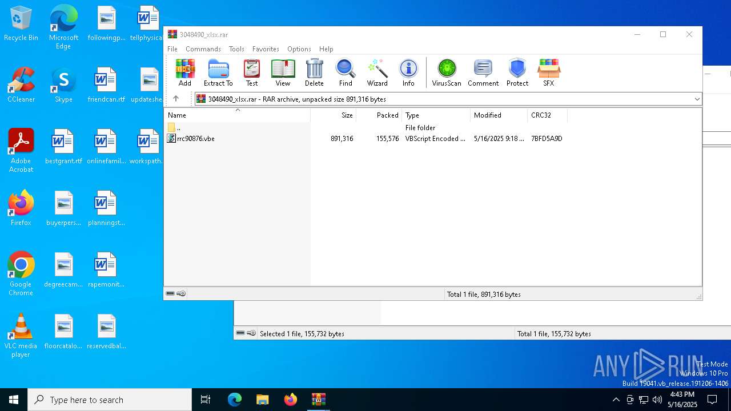Sort by the Packed column header

[379, 115]
